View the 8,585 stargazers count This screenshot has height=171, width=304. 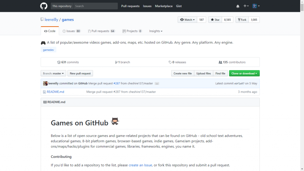pyautogui.click(x=227, y=20)
